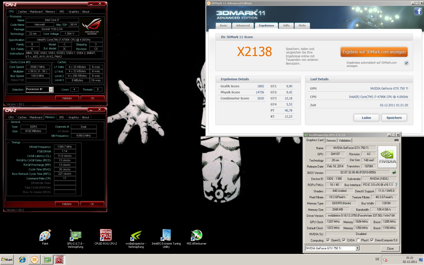Click the Republic of Gamers logo
Viewport: 424px width, 265px height.
[92, 27]
